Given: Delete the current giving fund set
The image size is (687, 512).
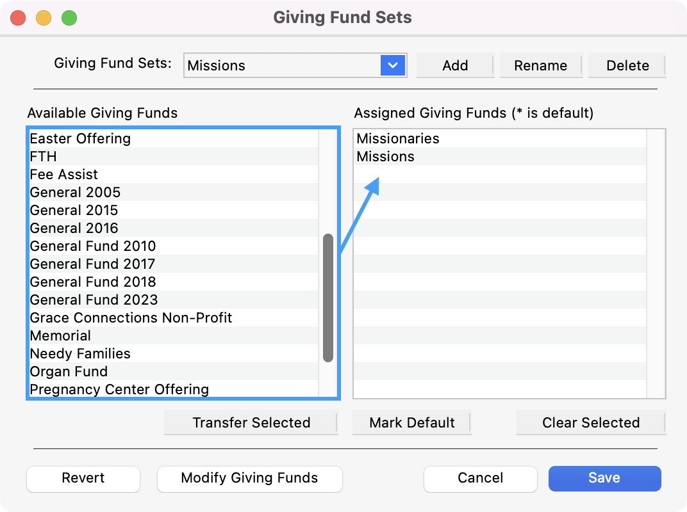Looking at the screenshot, I should coord(627,65).
